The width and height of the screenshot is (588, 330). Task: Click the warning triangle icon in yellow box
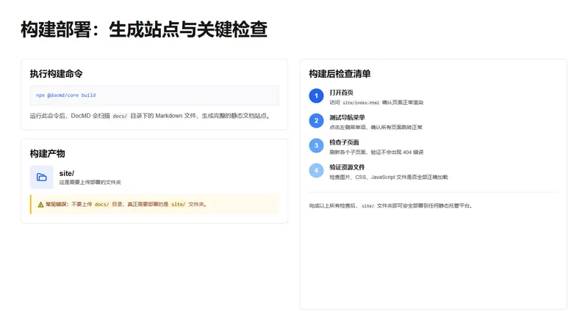[x=40, y=205]
